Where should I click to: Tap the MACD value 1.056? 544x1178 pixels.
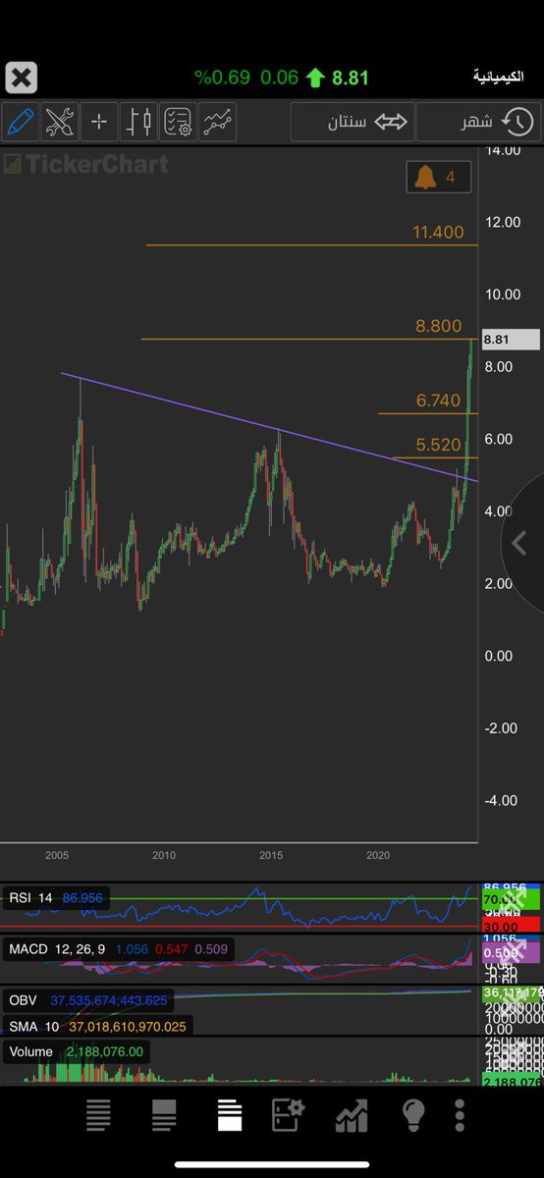coord(132,949)
